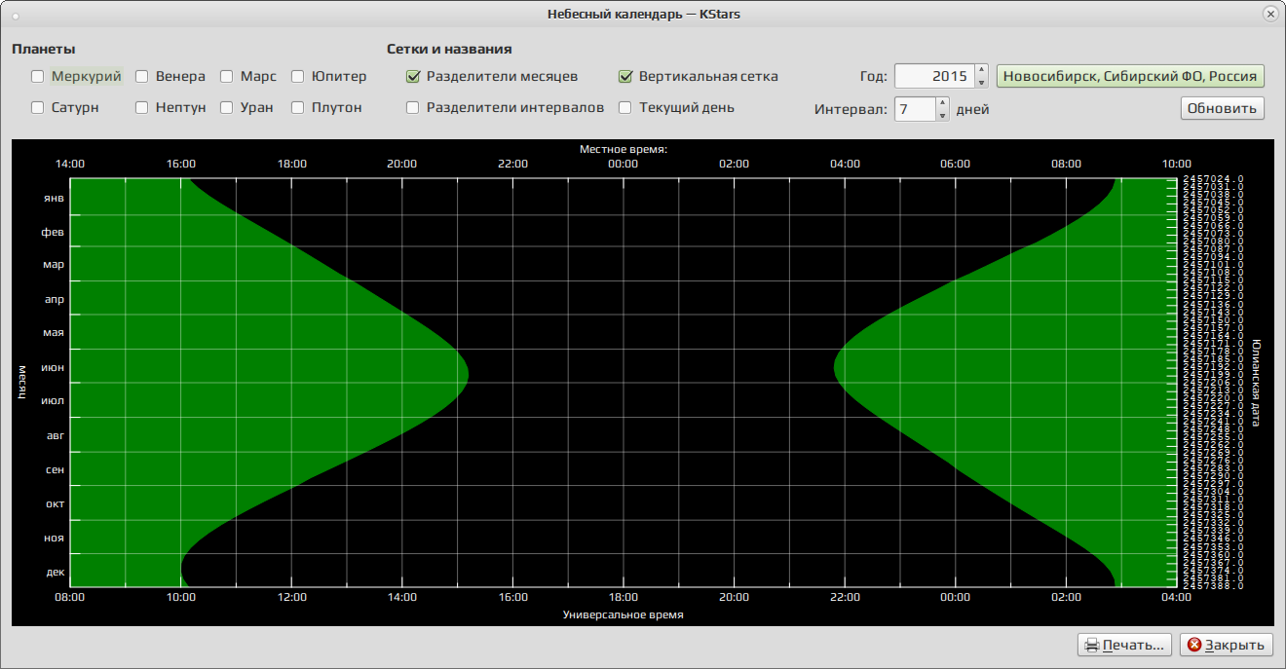Image resolution: width=1286 pixels, height=669 pixels.
Task: Click the Закрыть button
Action: coord(1226,645)
